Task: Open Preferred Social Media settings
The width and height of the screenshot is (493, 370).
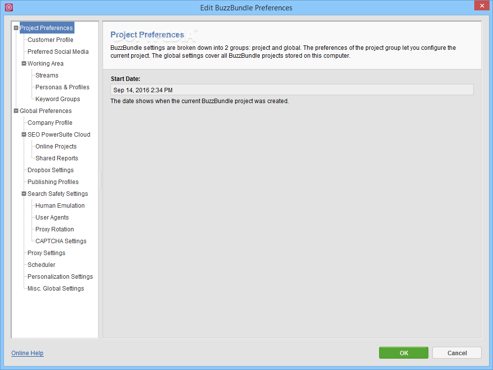Action: pyautogui.click(x=58, y=52)
